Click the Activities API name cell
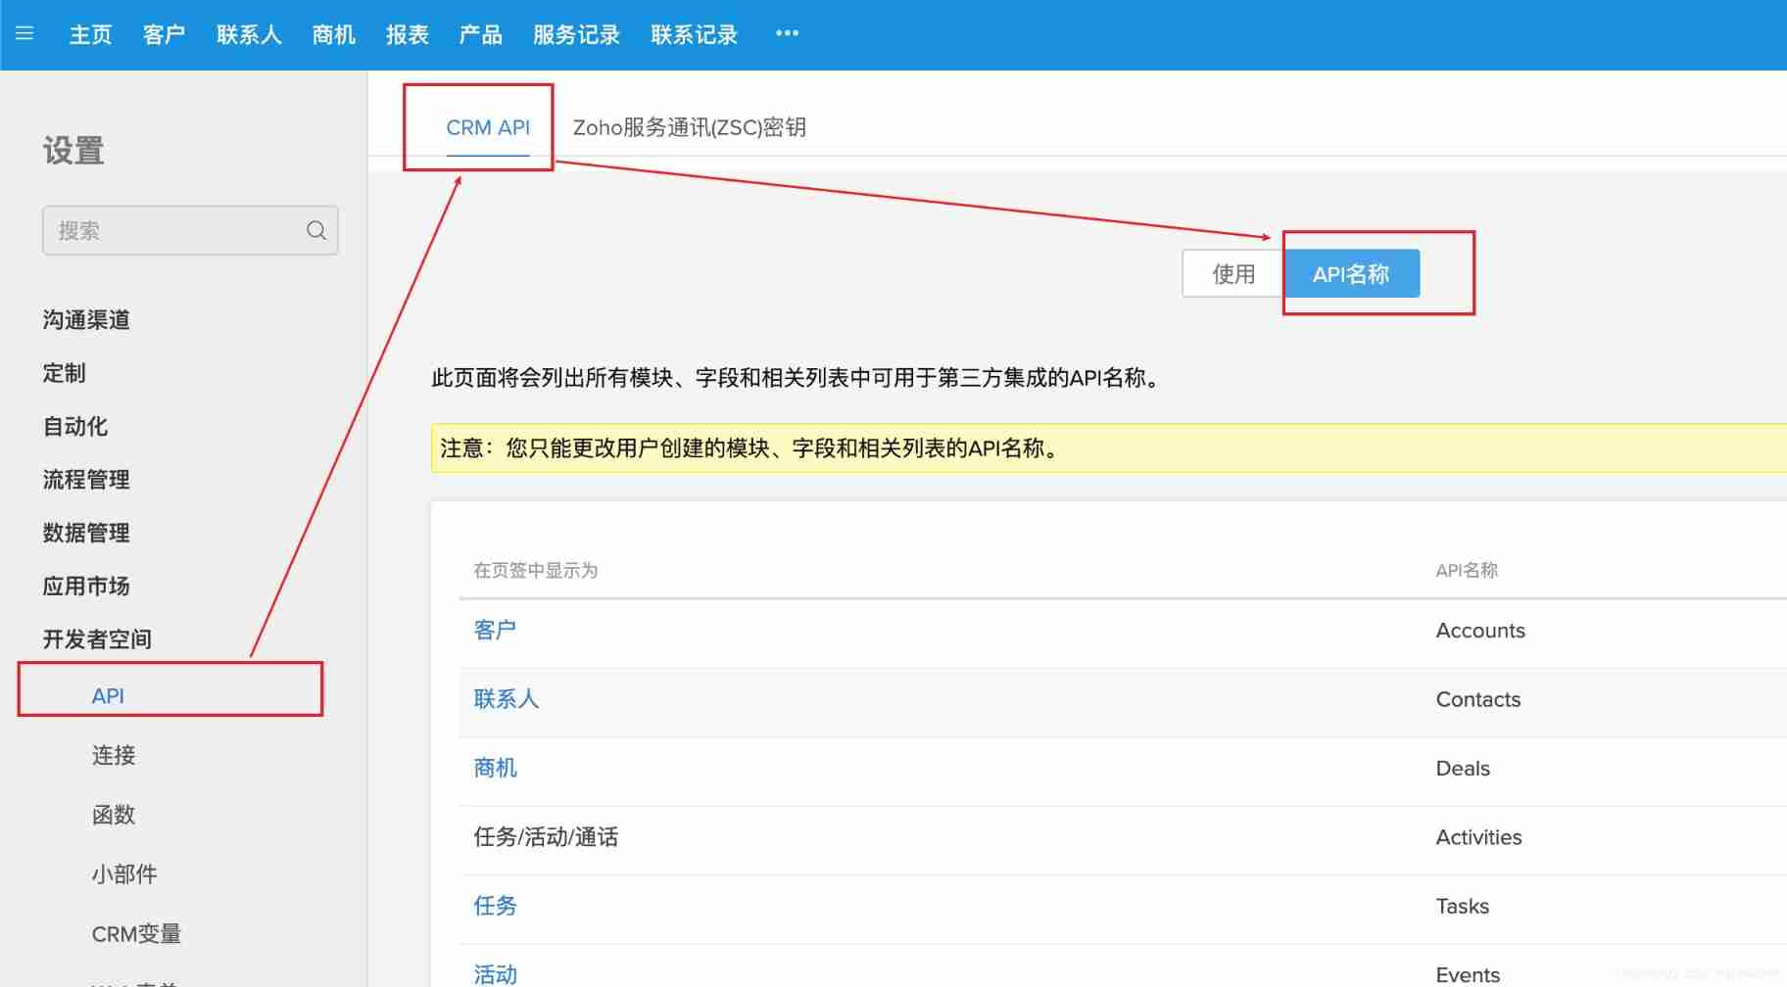 (1478, 837)
